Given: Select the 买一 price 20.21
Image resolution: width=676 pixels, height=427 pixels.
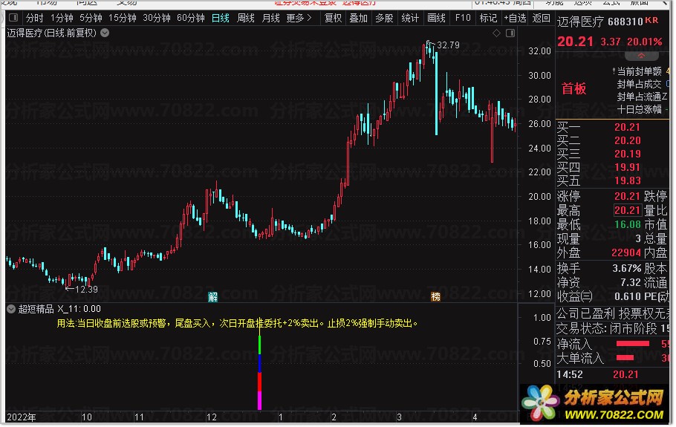Looking at the screenshot, I should tap(627, 127).
